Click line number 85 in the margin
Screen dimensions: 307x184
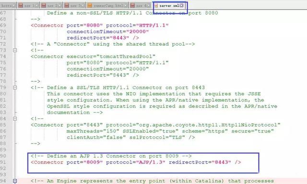click(x=3, y=125)
